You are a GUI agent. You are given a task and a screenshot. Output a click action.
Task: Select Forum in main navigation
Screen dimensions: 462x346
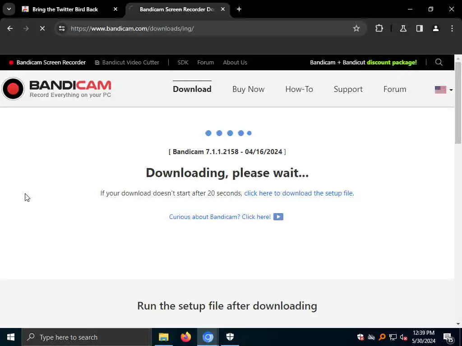[x=394, y=89]
